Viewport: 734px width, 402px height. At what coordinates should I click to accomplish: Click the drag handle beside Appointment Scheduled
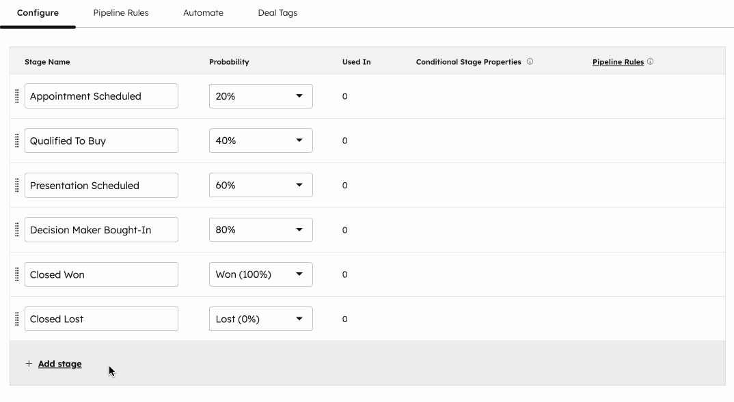16,96
